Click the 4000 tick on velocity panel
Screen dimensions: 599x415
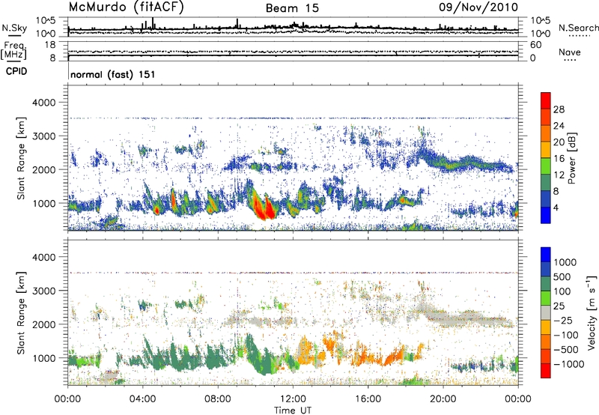(x=43, y=257)
